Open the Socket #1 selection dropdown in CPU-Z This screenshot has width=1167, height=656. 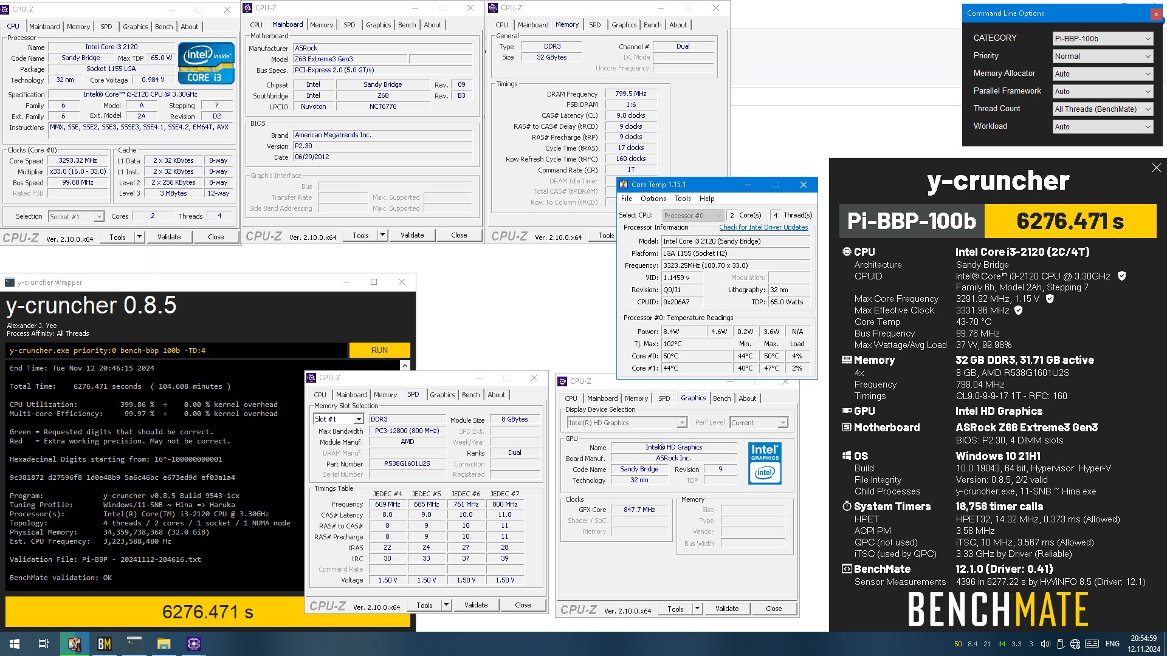[76, 216]
